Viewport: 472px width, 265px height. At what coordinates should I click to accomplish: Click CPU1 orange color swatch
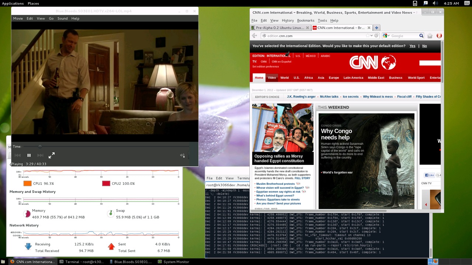[28, 183]
